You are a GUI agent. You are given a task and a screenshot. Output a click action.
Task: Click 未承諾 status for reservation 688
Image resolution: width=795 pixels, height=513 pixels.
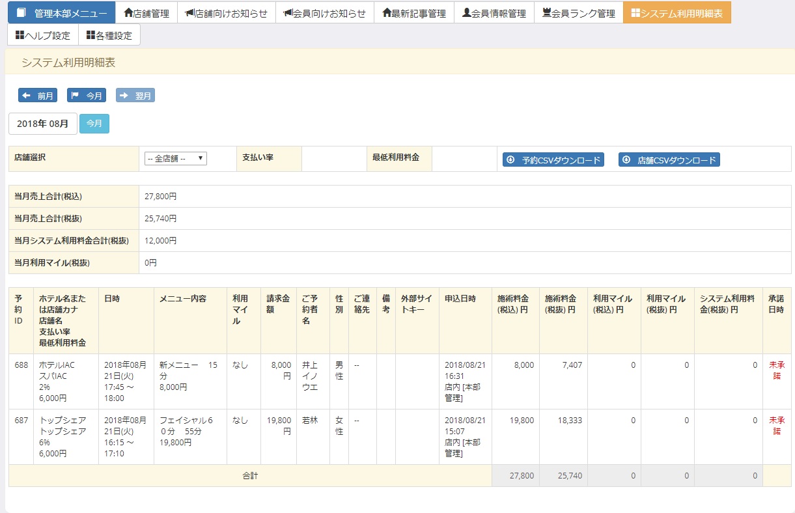pos(776,370)
